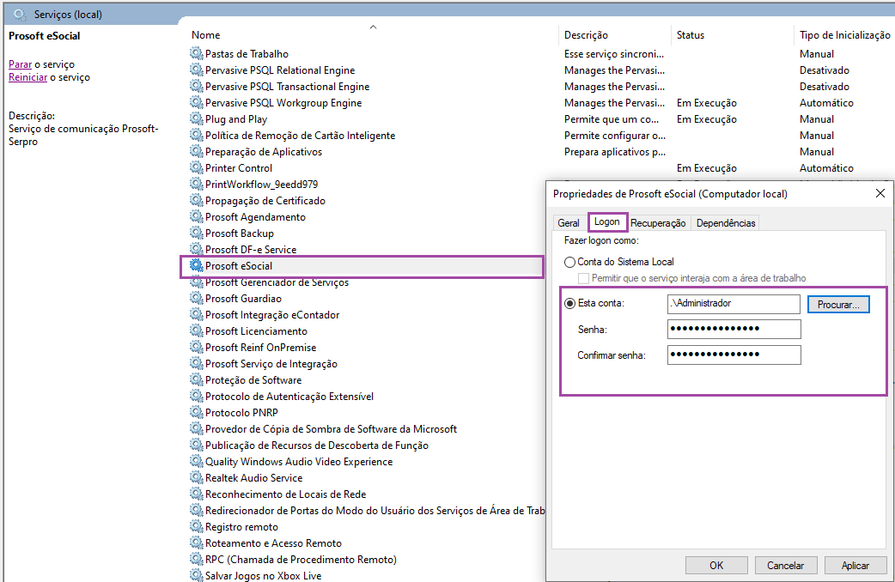This screenshot has width=895, height=582.
Task: Click Publicação de Recursos de Descoberta de Função
Action: click(x=317, y=446)
